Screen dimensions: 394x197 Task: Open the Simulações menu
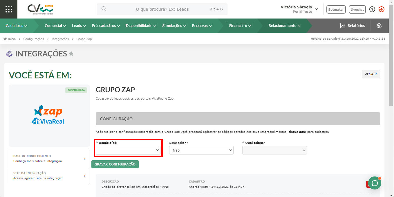[174, 26]
